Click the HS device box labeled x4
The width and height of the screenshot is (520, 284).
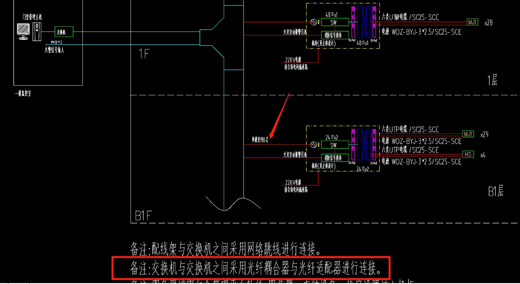tap(468, 154)
